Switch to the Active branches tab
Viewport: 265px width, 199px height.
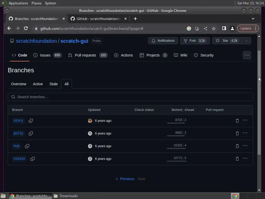tap(38, 84)
